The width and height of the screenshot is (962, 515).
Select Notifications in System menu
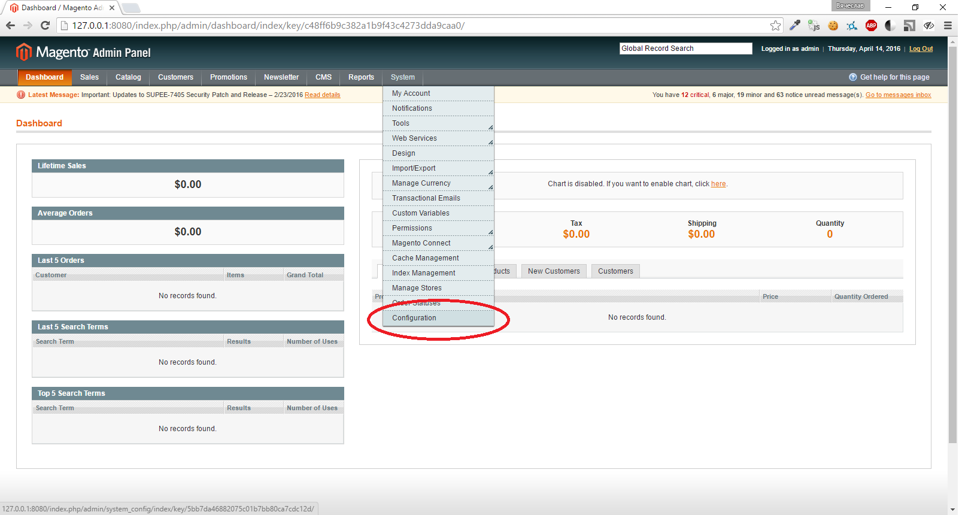pyautogui.click(x=438, y=108)
